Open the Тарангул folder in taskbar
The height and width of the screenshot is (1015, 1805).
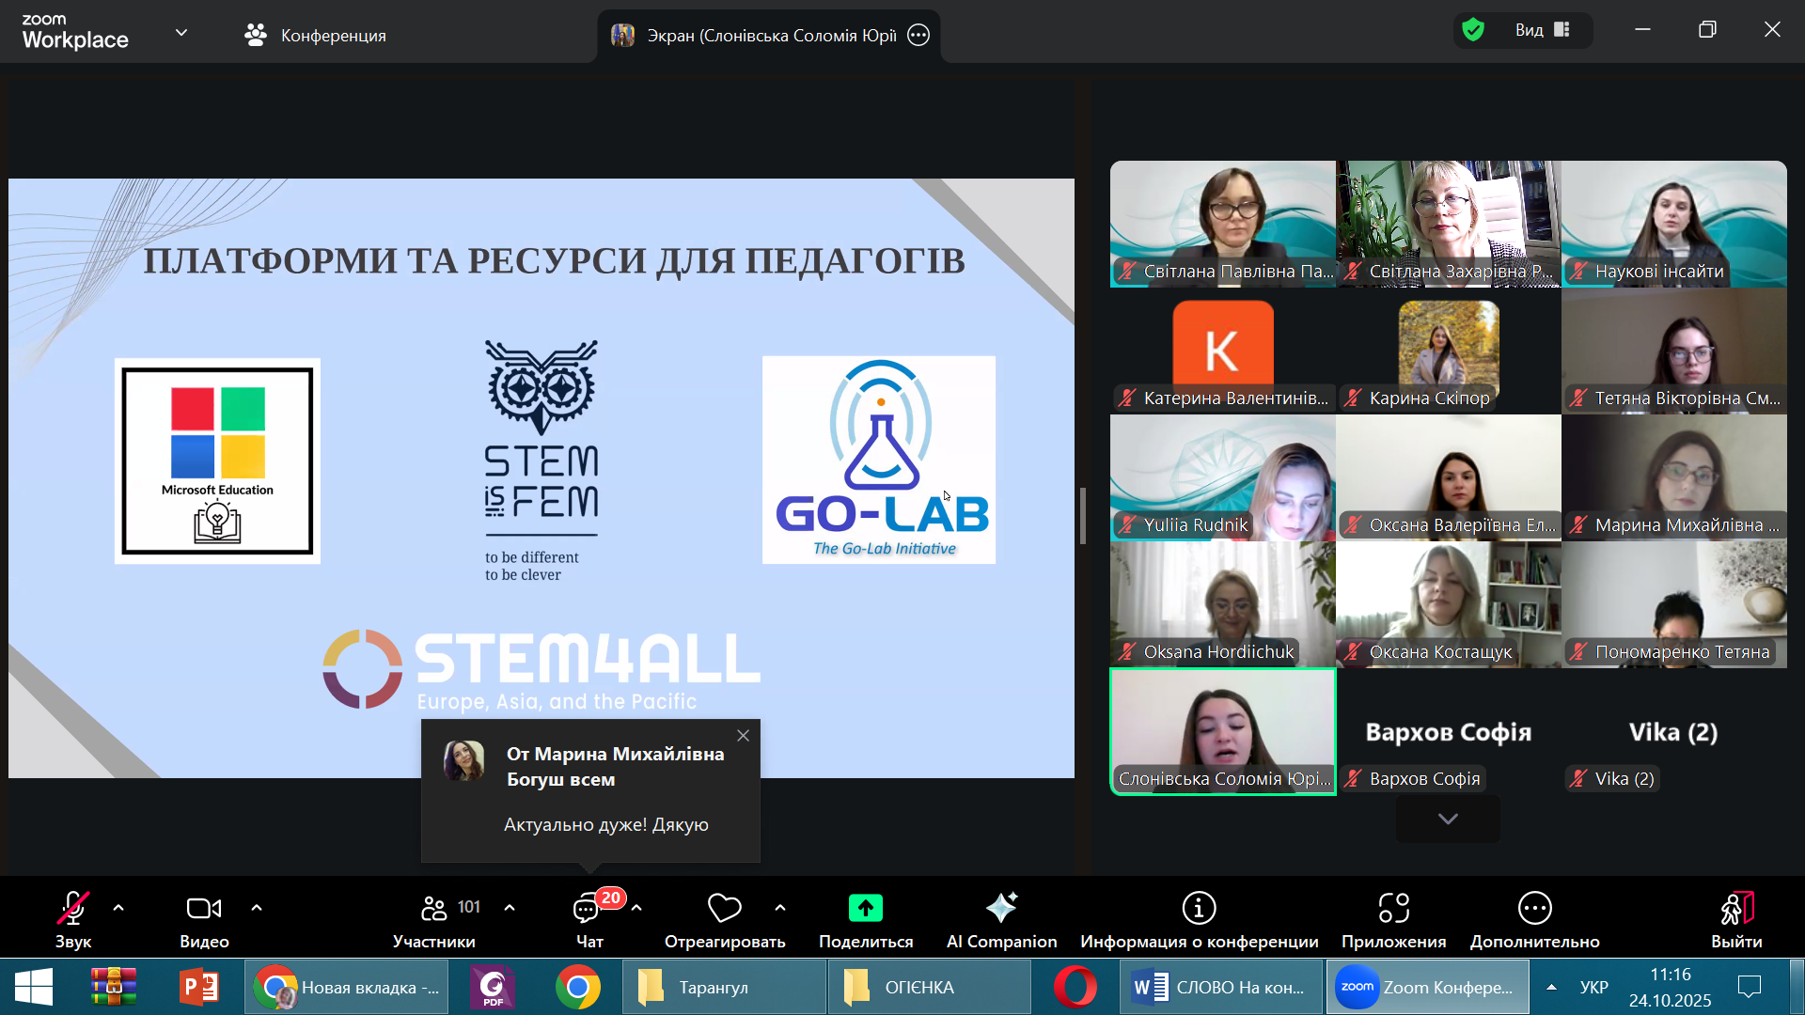point(724,987)
